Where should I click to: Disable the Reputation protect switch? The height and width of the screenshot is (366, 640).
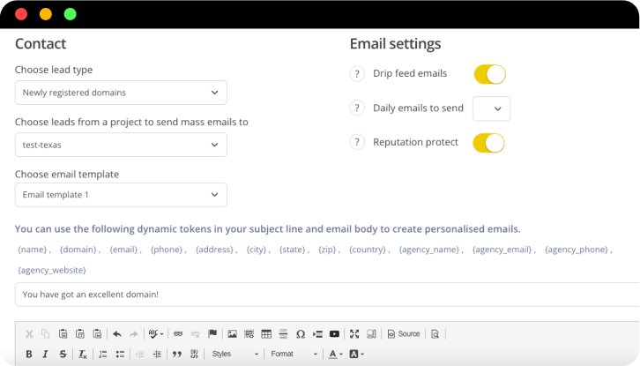tap(489, 143)
